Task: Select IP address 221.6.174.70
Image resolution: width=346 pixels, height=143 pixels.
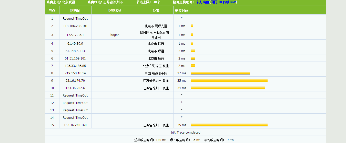Action: click(x=75, y=81)
